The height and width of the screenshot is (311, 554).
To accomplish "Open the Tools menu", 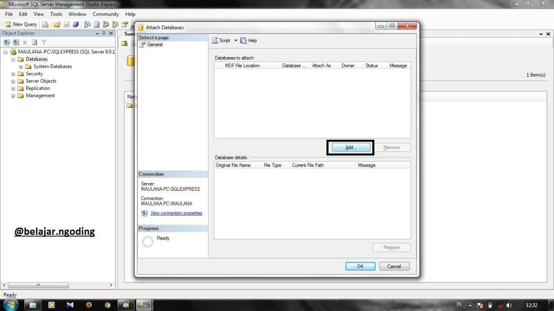I will [x=56, y=14].
